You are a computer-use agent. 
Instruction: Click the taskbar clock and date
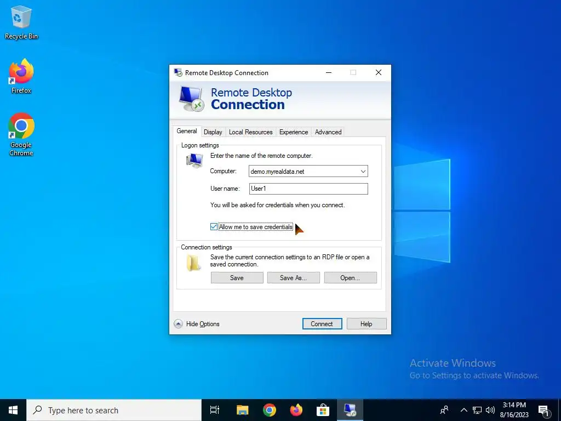coord(514,410)
